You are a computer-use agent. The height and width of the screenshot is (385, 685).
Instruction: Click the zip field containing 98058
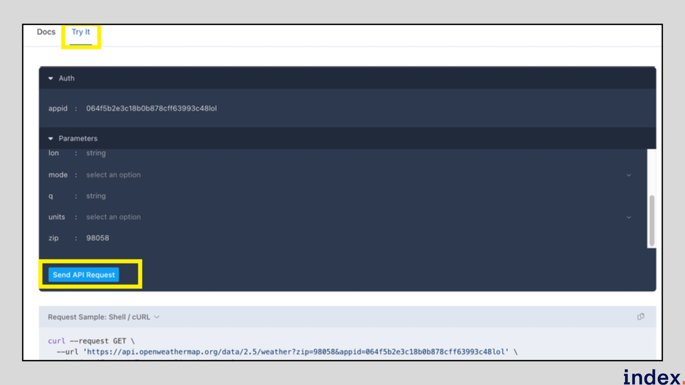click(97, 238)
